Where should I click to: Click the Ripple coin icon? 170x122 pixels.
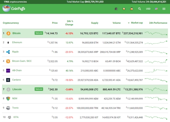pyautogui.click(x=8, y=52)
